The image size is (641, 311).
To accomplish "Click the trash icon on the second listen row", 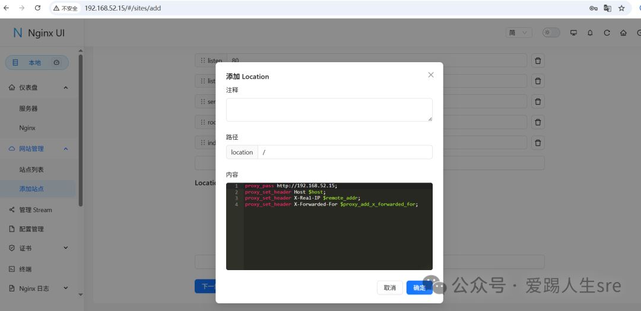I will tap(538, 81).
